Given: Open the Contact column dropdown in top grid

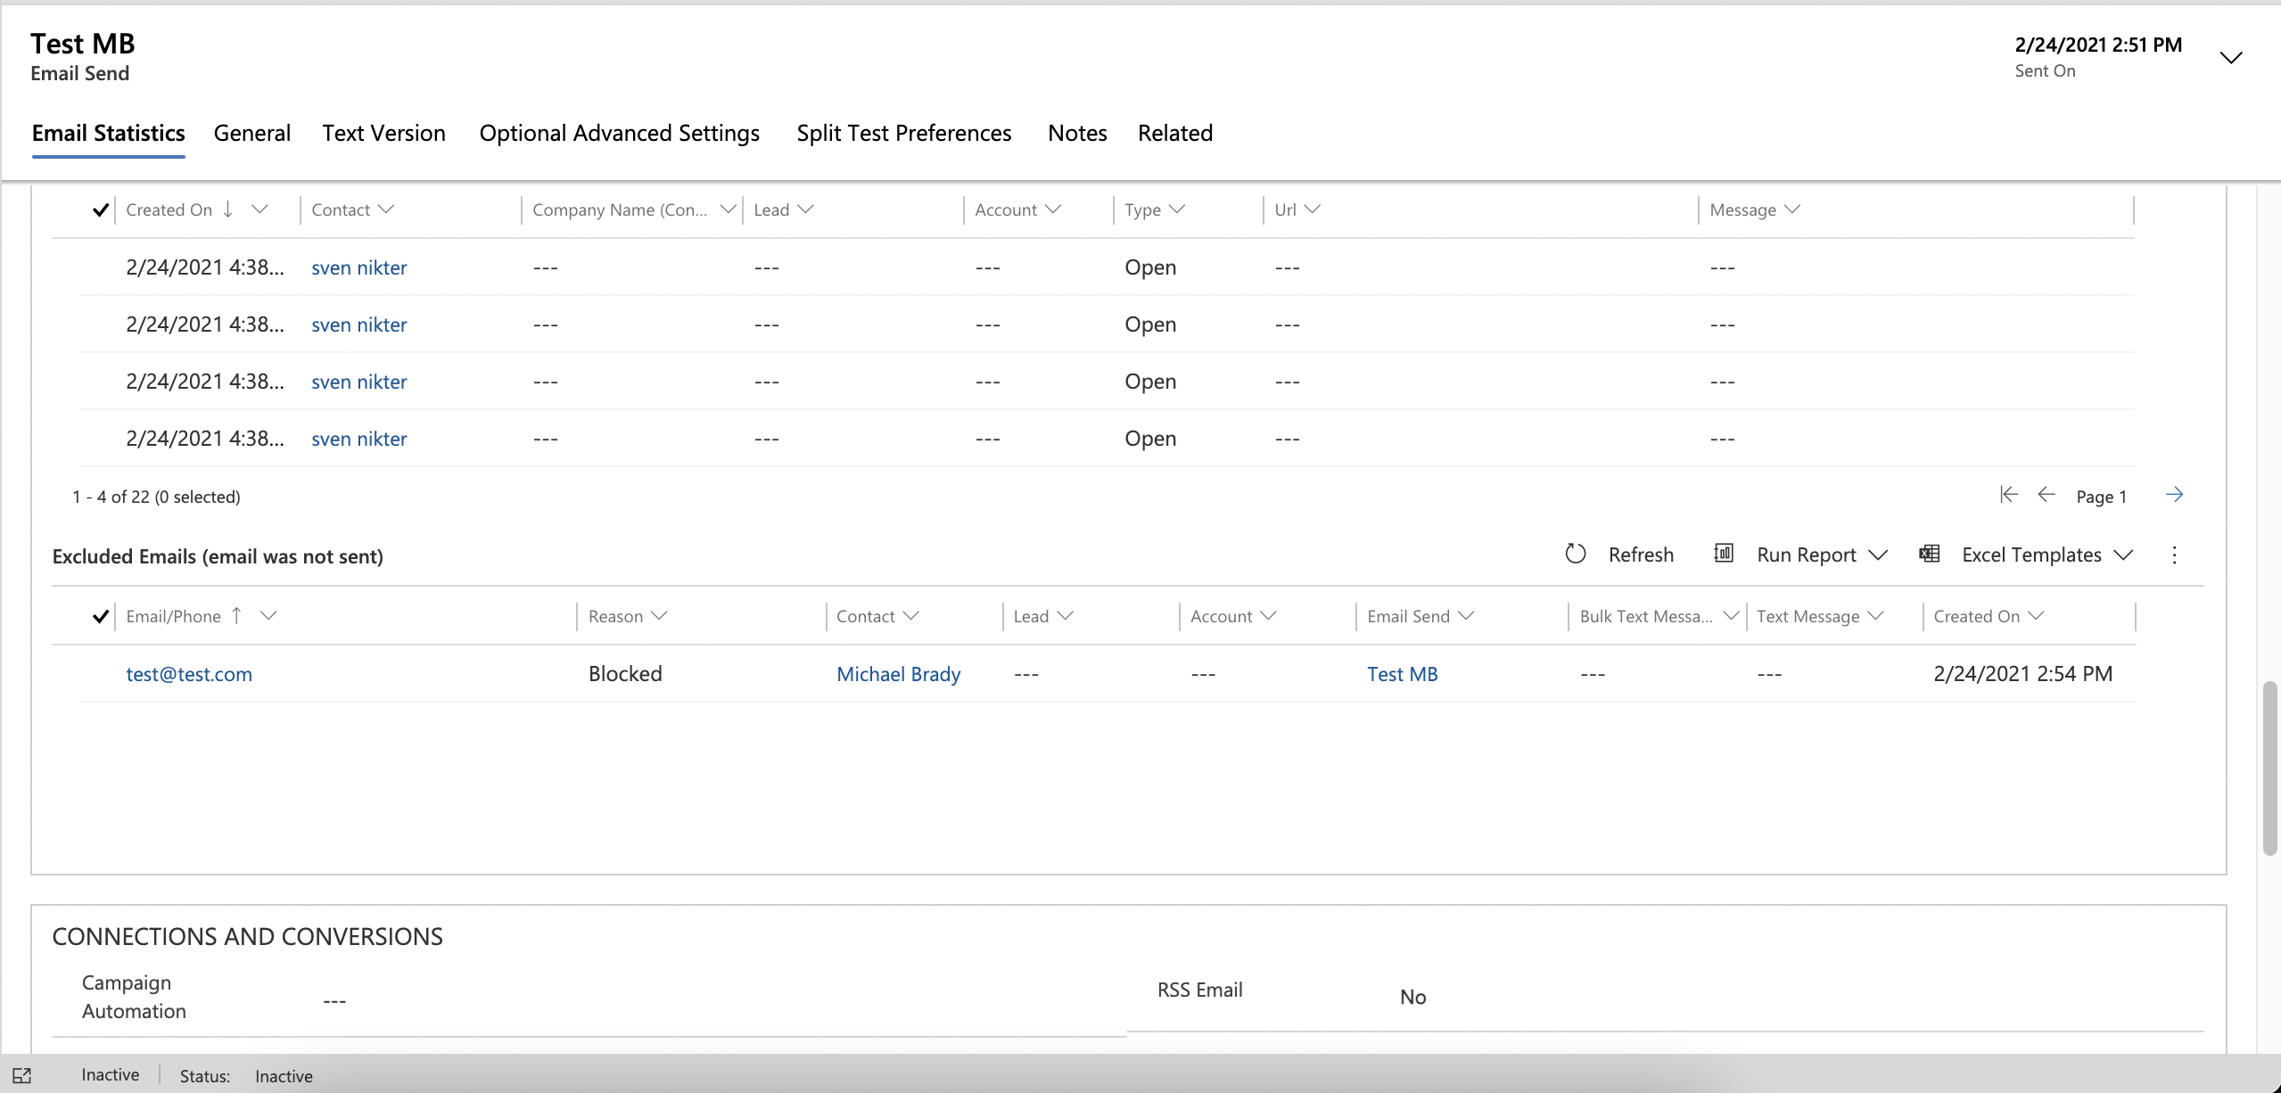Looking at the screenshot, I should point(386,210).
